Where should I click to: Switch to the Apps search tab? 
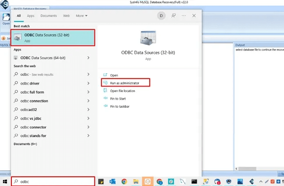[x=31, y=16]
